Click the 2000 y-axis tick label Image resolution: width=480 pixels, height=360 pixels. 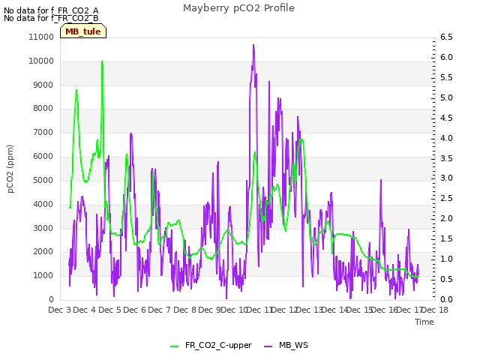point(43,252)
